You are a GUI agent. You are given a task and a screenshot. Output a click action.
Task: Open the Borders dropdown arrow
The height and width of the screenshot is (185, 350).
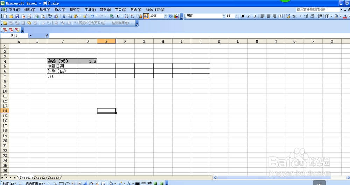point(331,16)
